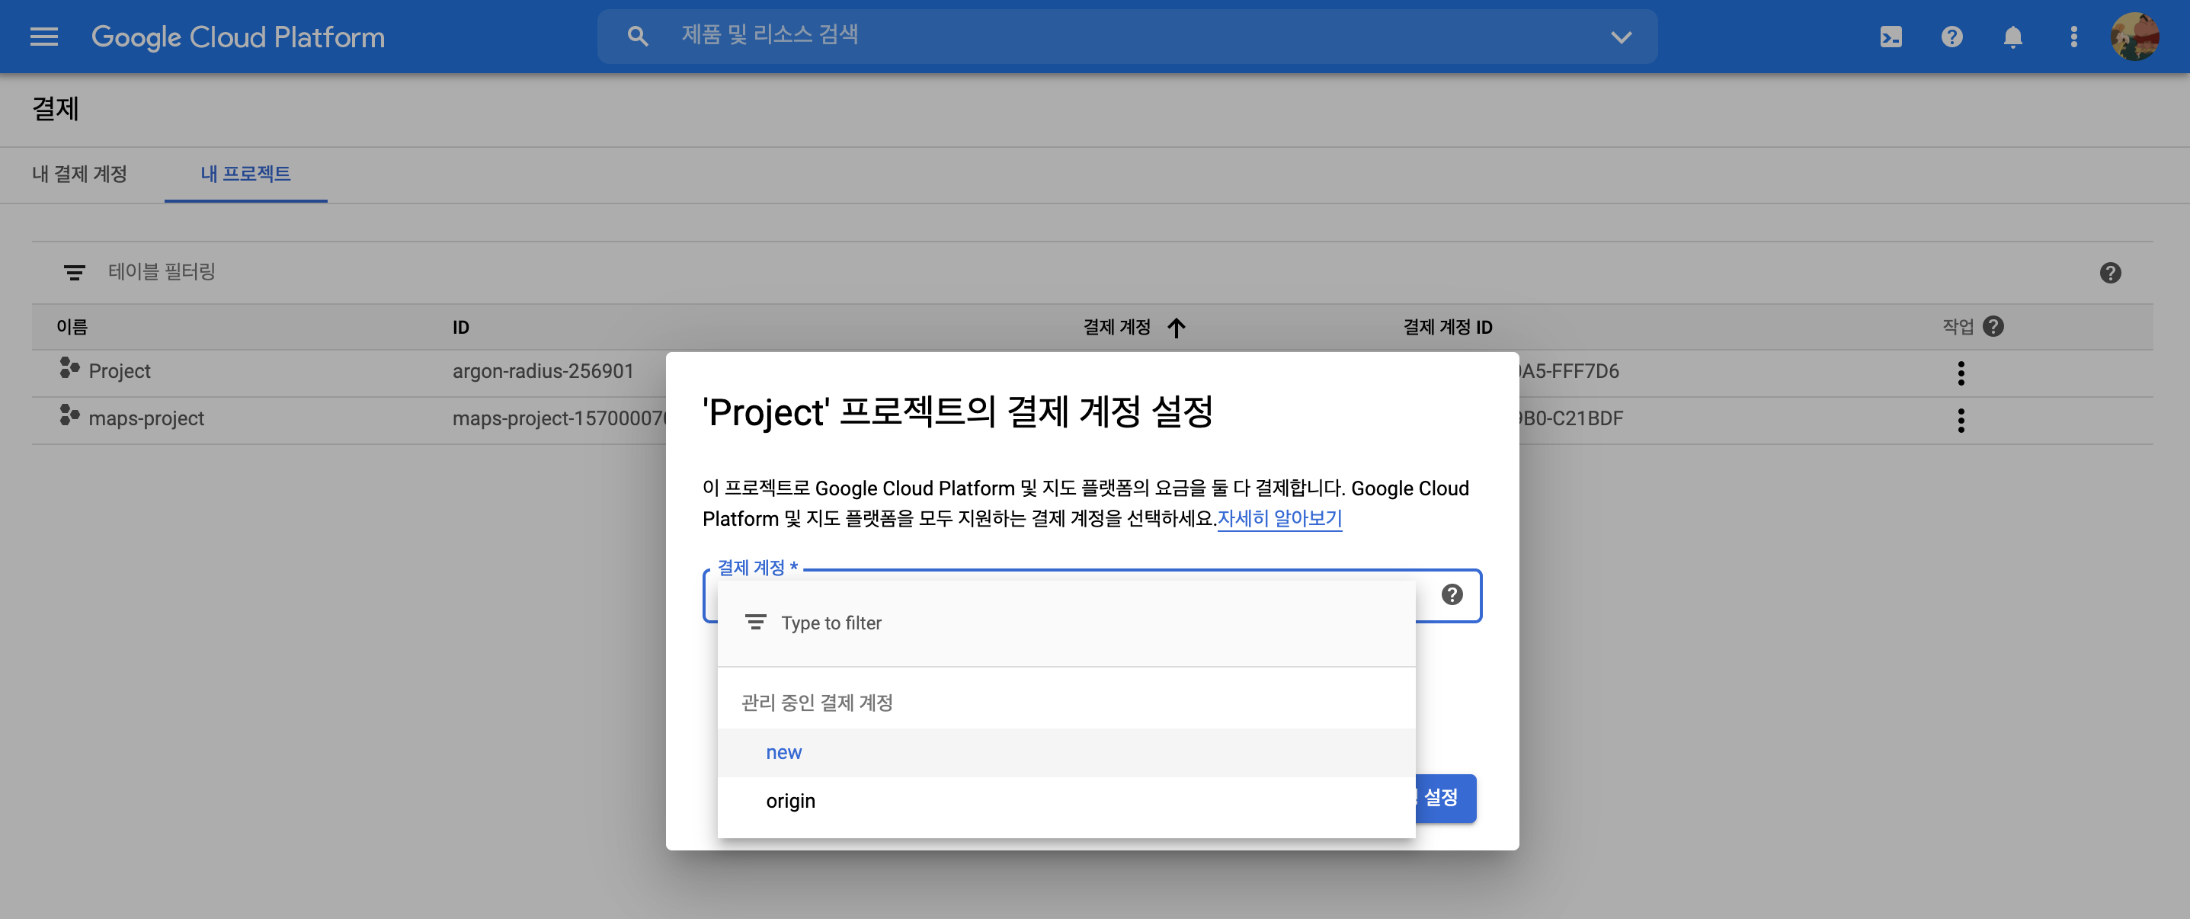2190x919 pixels.
Task: Open the help icon in top bar
Action: tap(1952, 37)
